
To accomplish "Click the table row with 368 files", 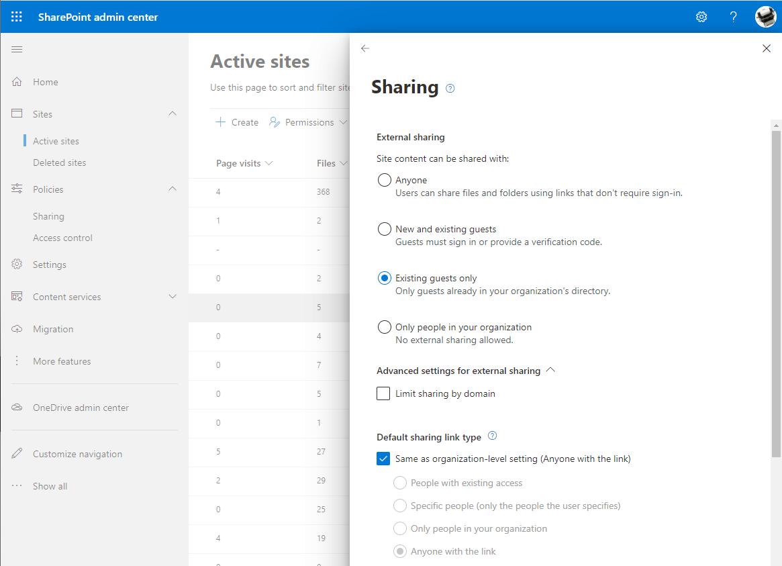I will (269, 192).
